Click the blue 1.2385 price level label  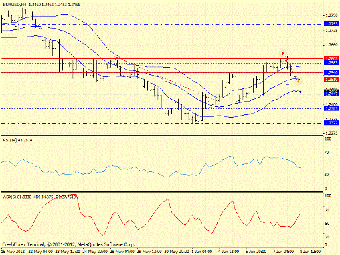tap(331, 108)
